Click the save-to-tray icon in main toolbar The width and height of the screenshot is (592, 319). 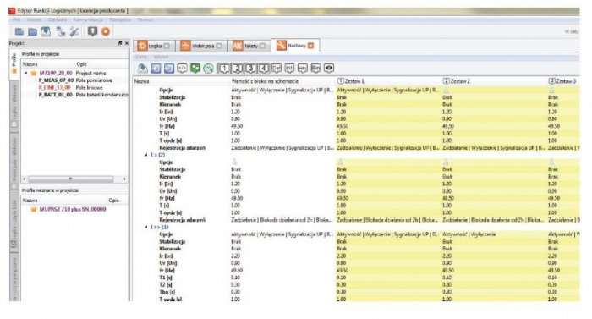click(x=46, y=32)
